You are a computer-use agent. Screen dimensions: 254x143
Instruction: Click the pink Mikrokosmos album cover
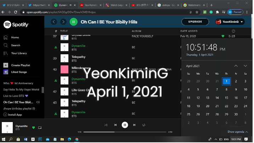pyautogui.click(x=64, y=70)
